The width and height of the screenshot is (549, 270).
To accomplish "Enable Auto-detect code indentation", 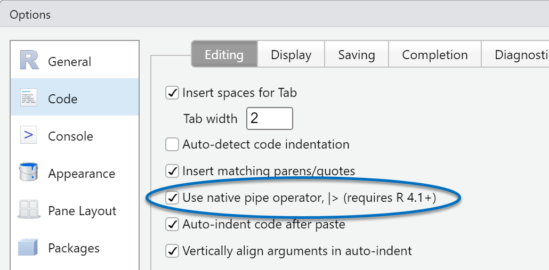I will click(172, 144).
